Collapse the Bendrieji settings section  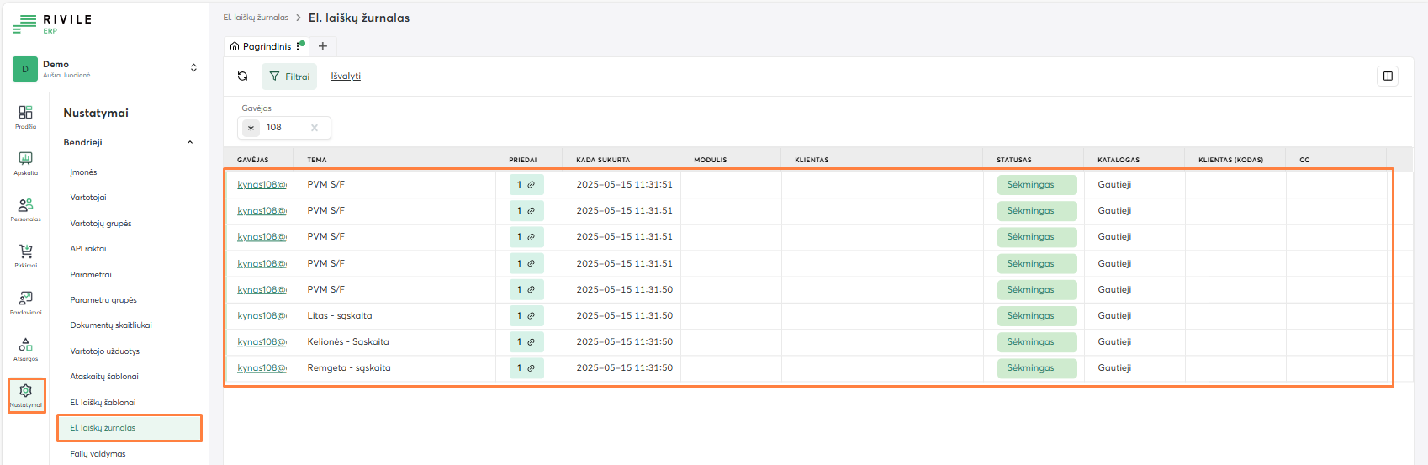[x=190, y=143]
